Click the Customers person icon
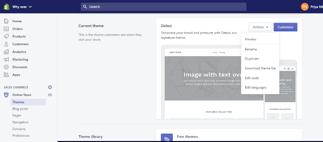The image size is (323, 142). click(x=6, y=44)
